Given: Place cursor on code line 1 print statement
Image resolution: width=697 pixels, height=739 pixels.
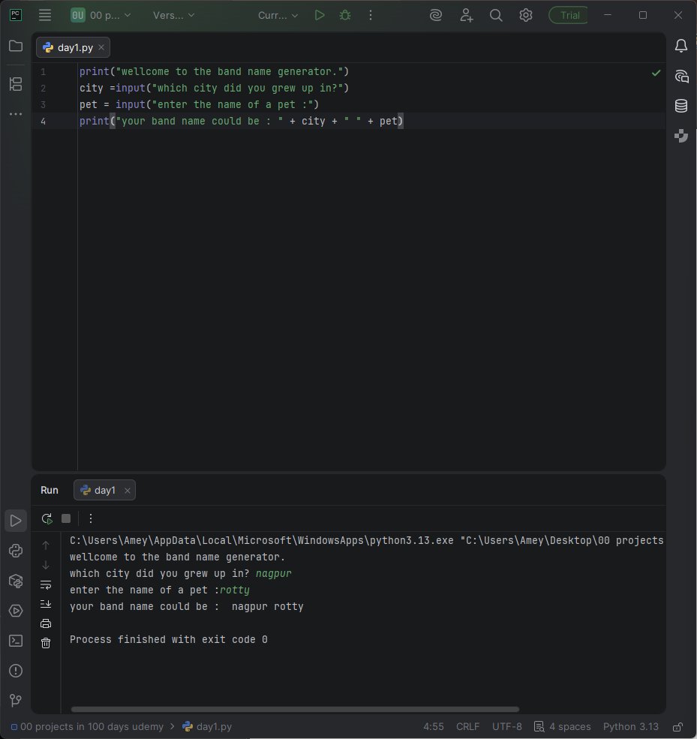Looking at the screenshot, I should click(x=214, y=71).
